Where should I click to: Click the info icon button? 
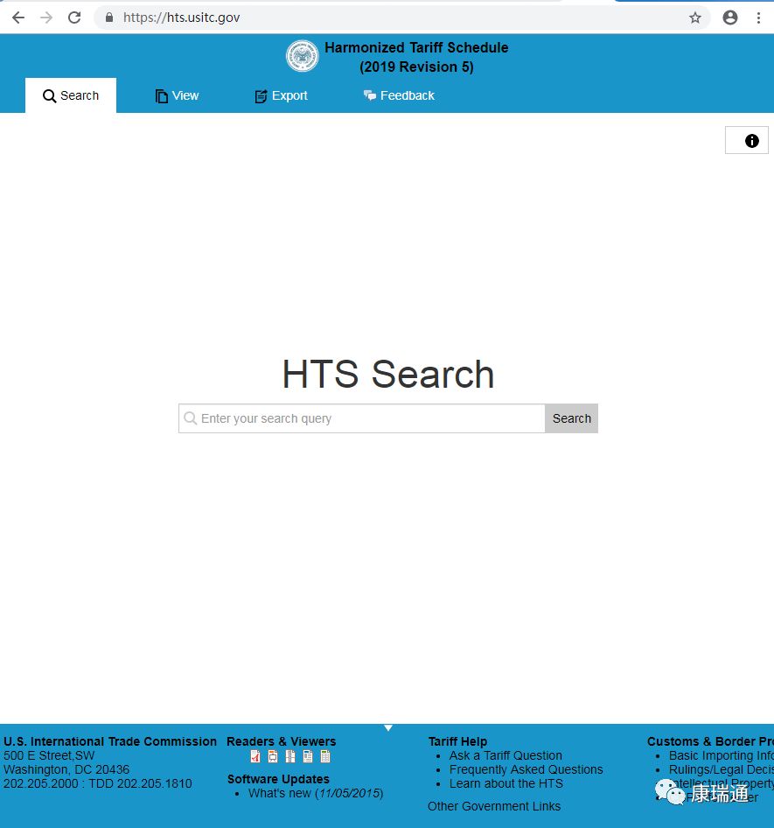[x=747, y=140]
